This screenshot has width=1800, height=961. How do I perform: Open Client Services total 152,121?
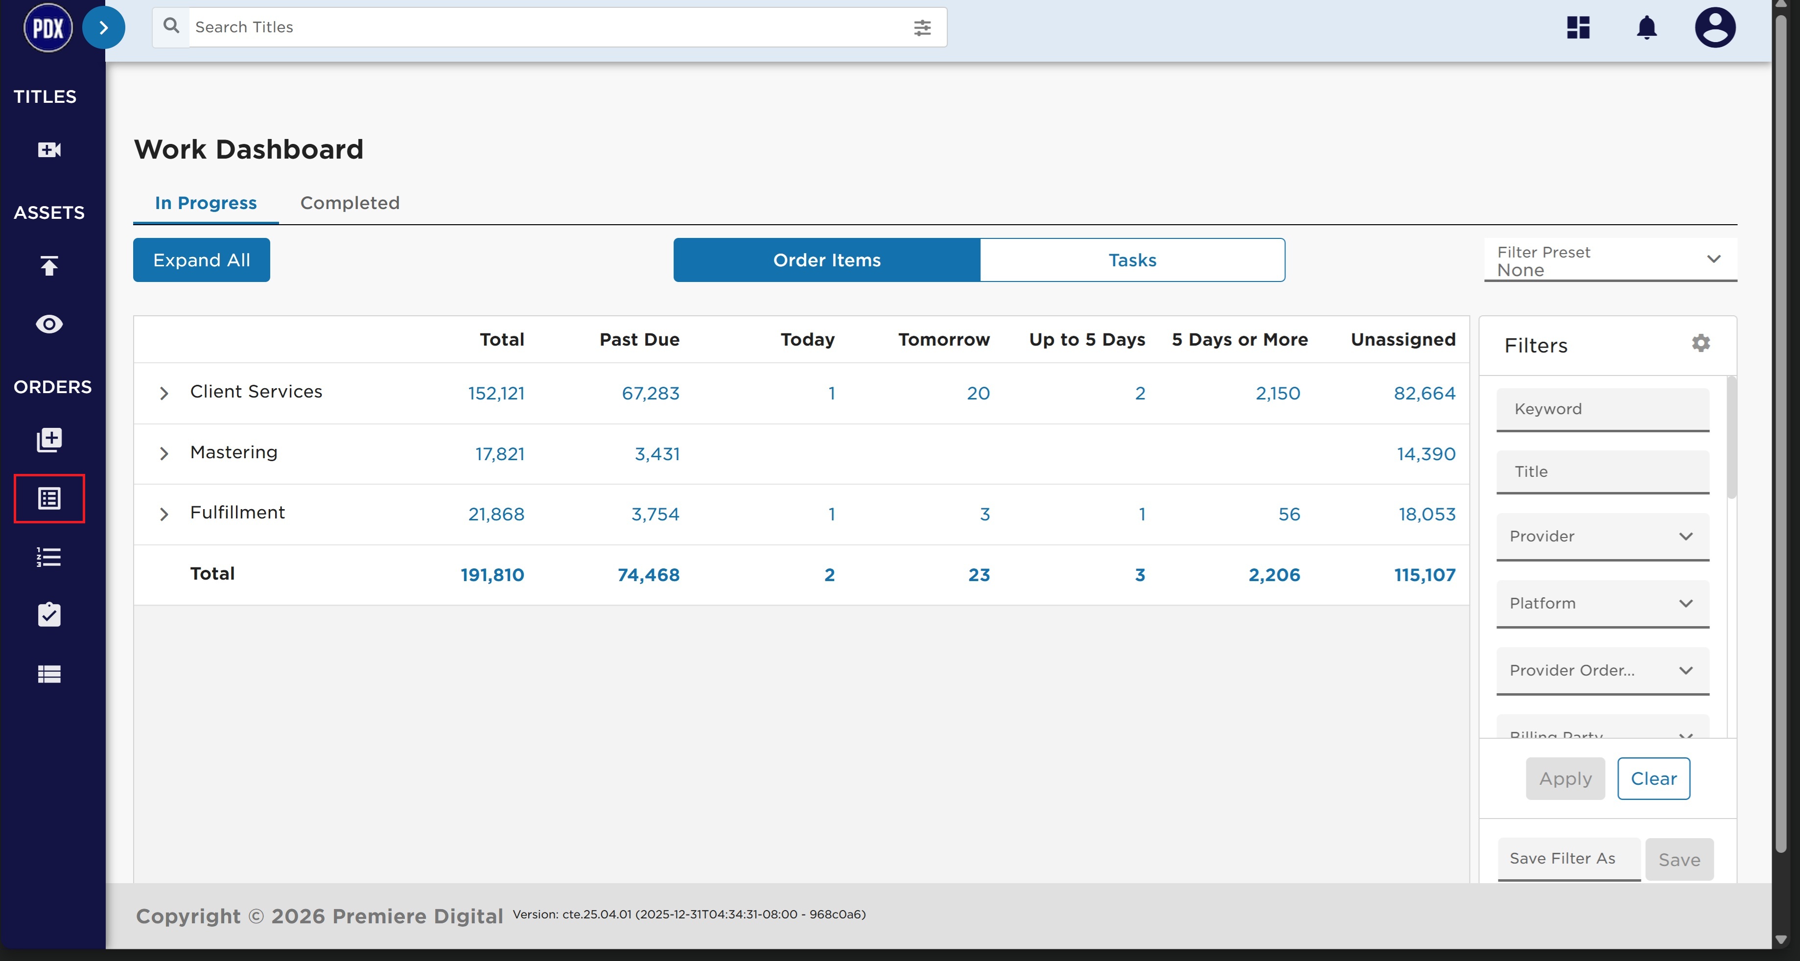coord(496,394)
